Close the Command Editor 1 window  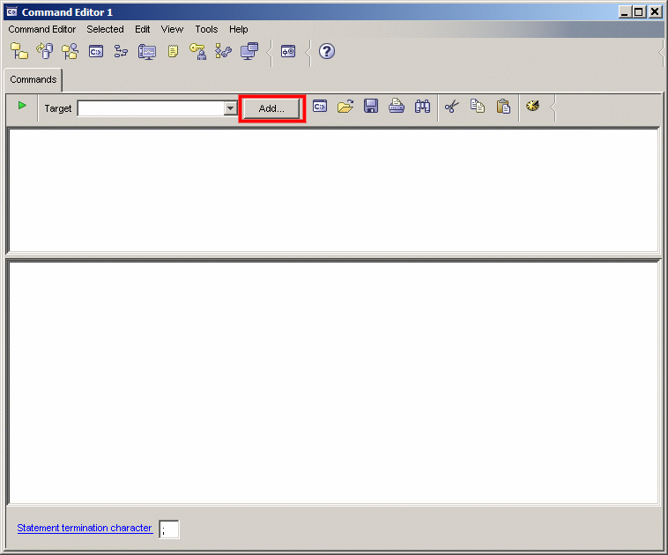[x=655, y=12]
